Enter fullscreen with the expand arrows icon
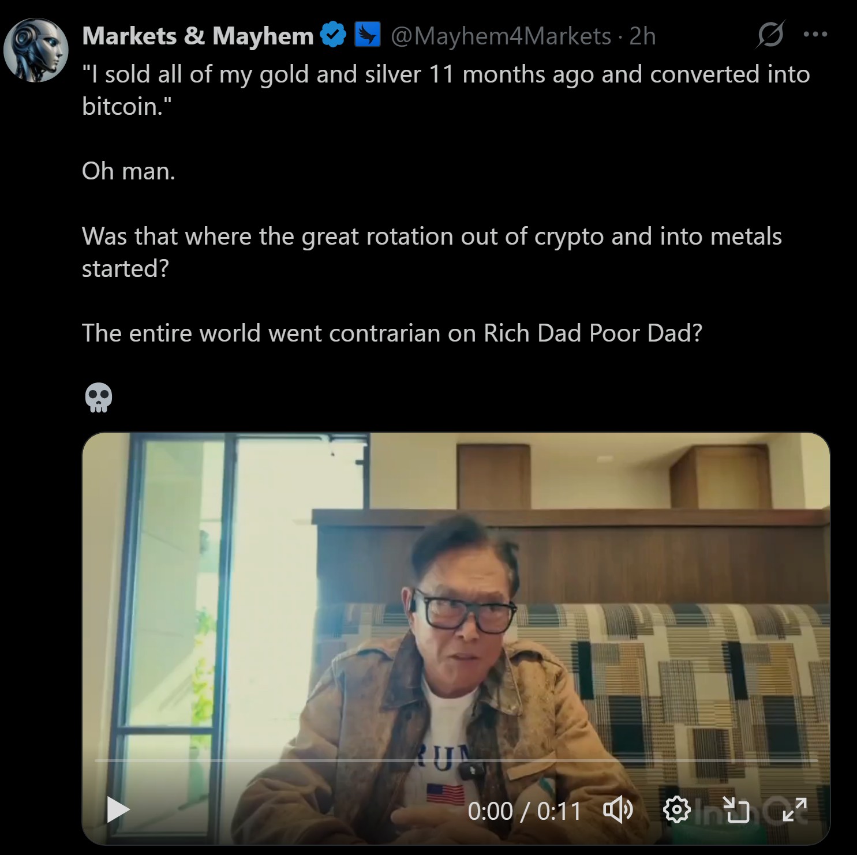The image size is (857, 855). [x=795, y=810]
